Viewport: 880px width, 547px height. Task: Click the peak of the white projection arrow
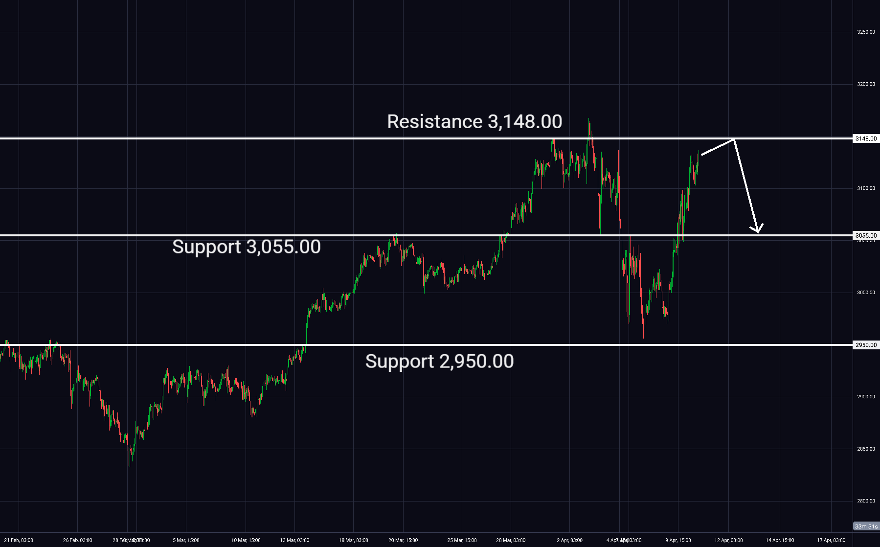734,140
